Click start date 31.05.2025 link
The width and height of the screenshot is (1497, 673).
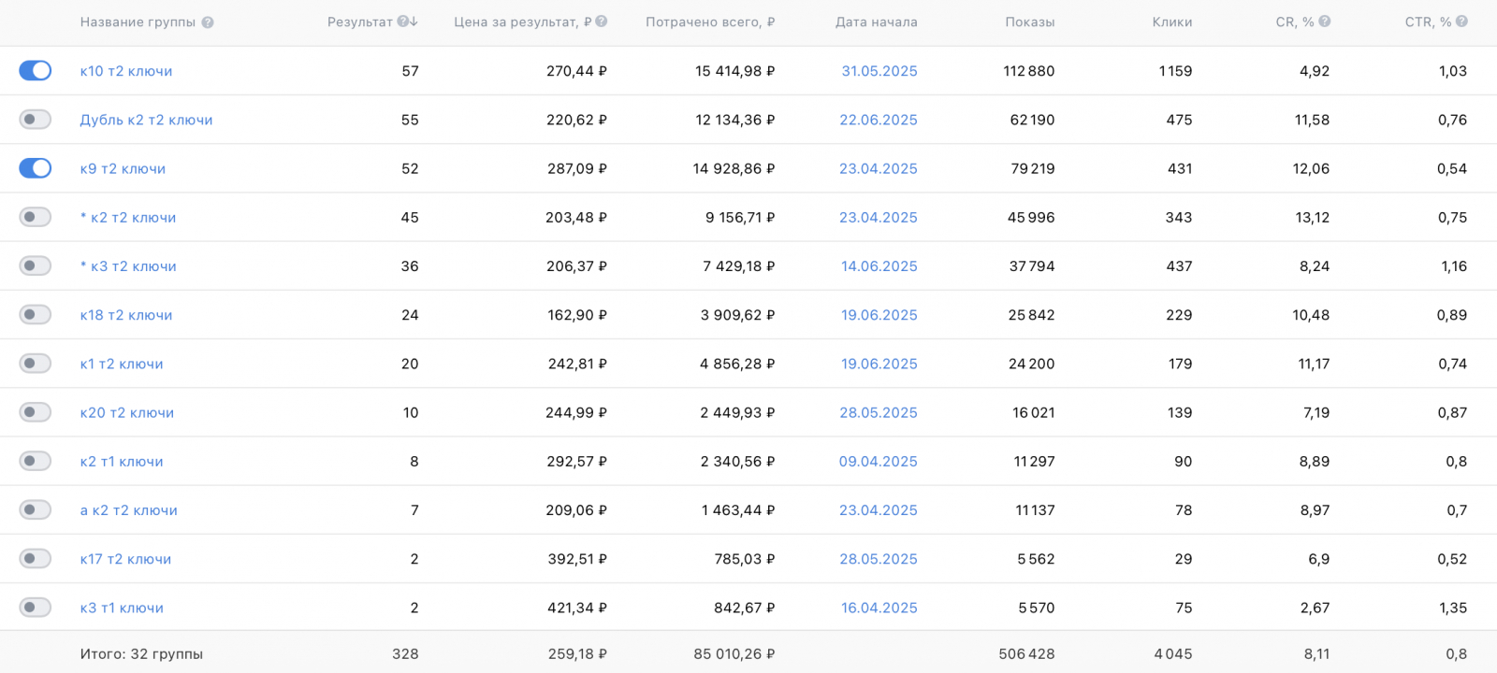[879, 71]
